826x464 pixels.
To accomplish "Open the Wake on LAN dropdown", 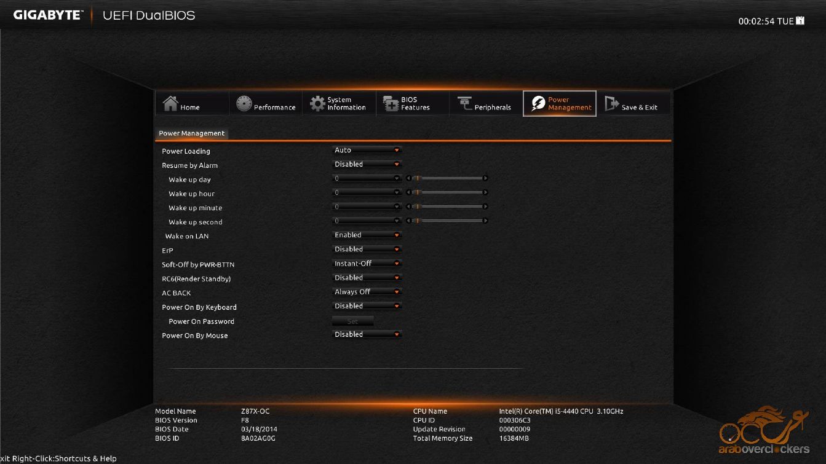I will pyautogui.click(x=367, y=235).
